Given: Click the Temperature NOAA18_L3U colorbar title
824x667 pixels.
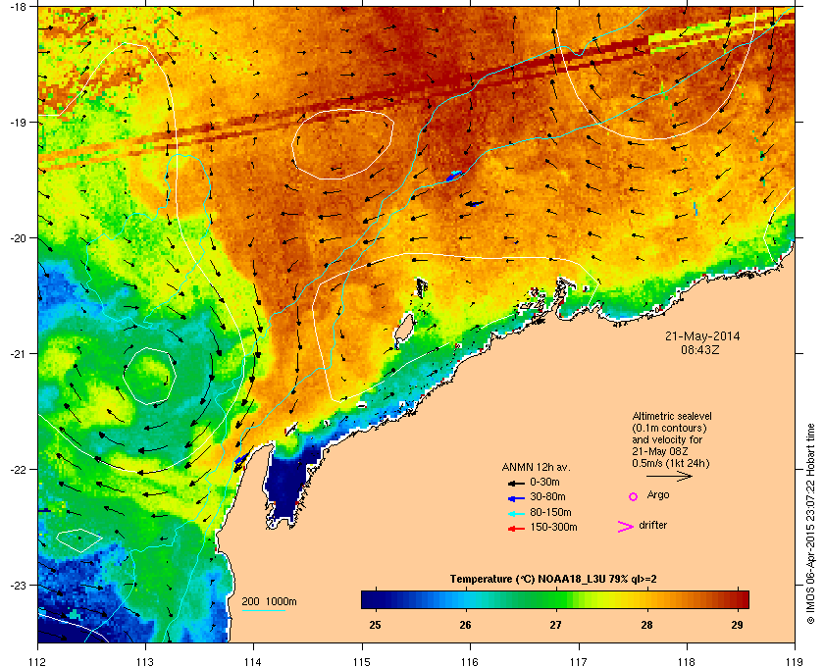Looking at the screenshot, I should [x=553, y=580].
